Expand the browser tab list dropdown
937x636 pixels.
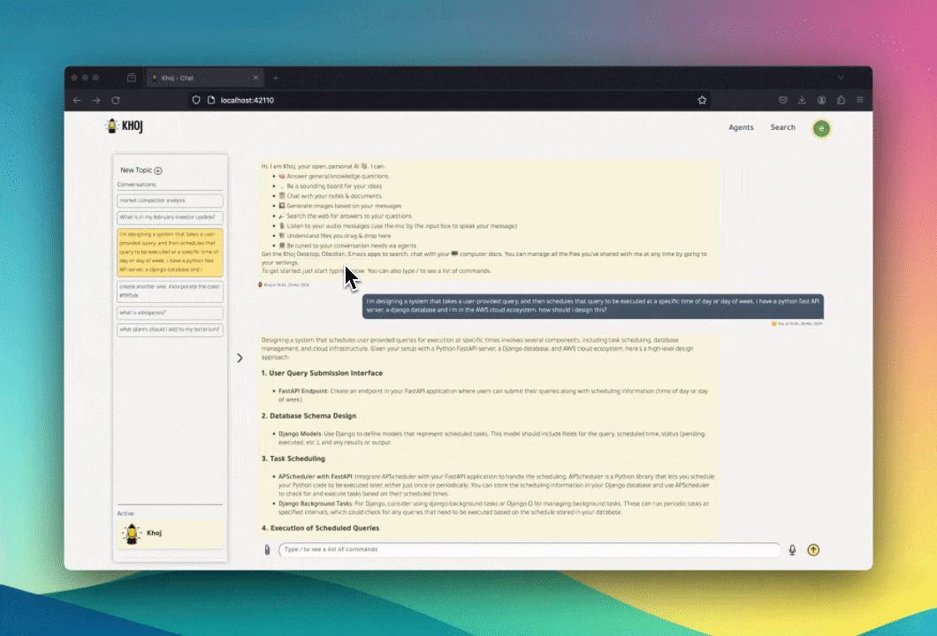coord(841,78)
